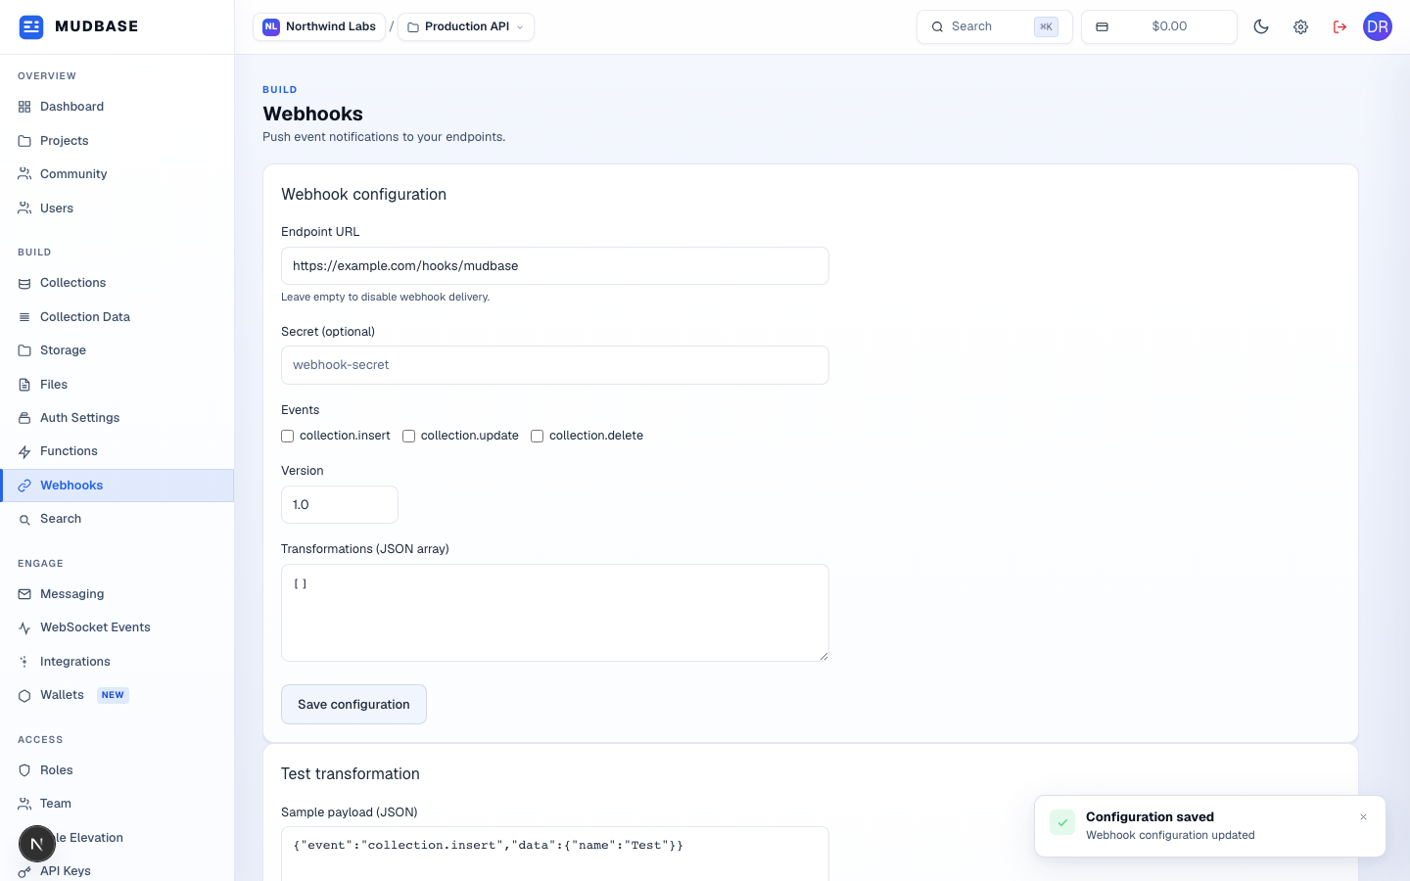This screenshot has width=1410, height=881.
Task: Open the top bar Search box
Action: coord(995,26)
